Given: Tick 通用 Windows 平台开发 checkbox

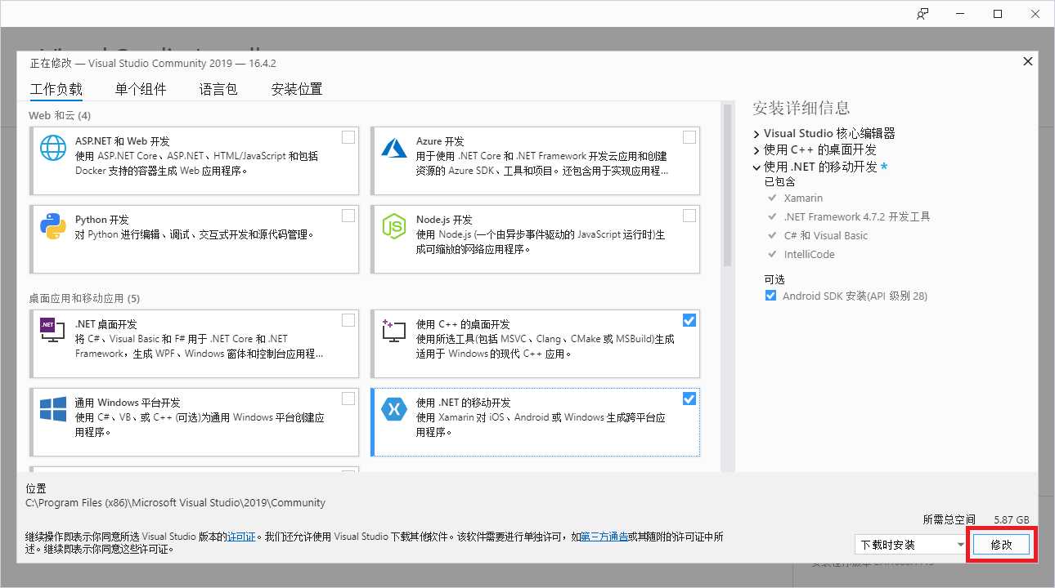Looking at the screenshot, I should 348,399.
